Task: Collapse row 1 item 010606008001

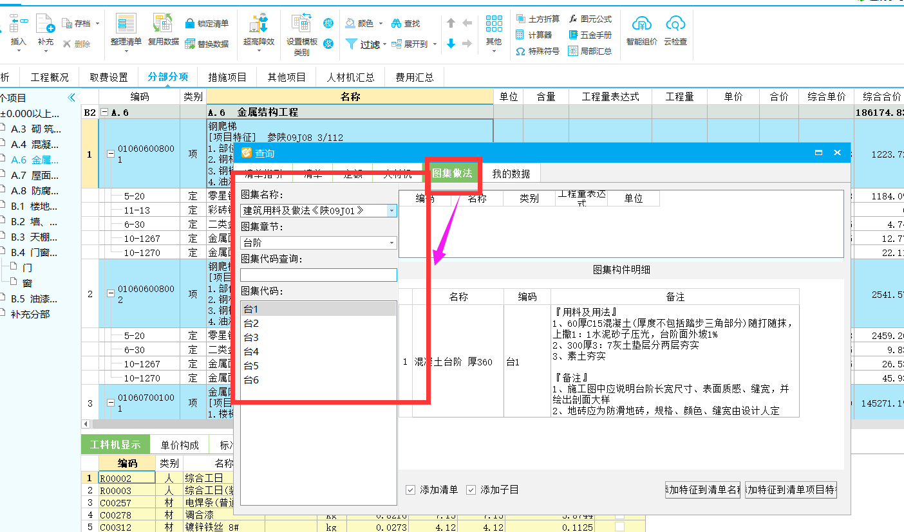Action: 109,154
